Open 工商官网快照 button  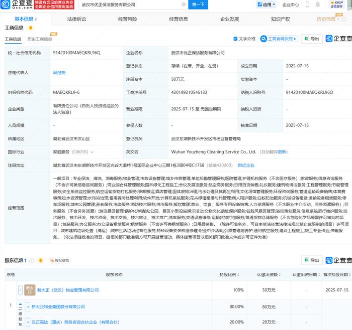tap(279, 39)
